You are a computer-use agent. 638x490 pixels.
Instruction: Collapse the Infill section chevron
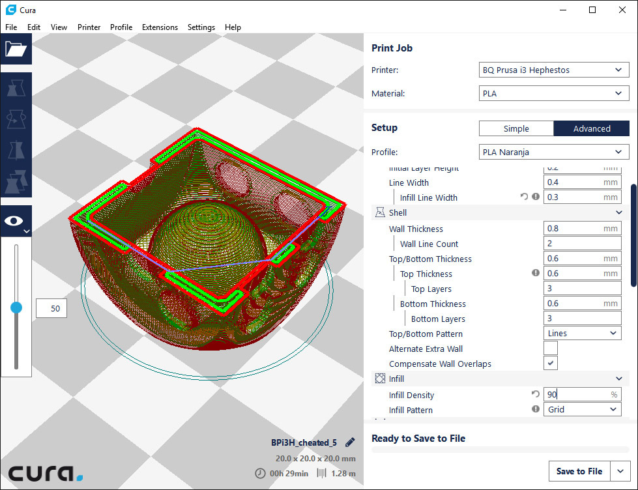point(619,379)
